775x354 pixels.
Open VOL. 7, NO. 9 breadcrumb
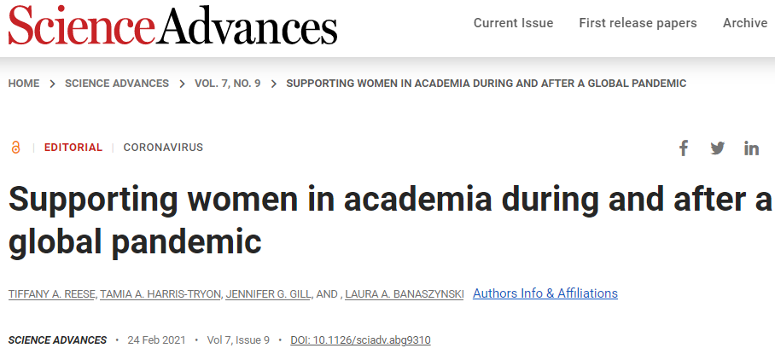click(227, 84)
